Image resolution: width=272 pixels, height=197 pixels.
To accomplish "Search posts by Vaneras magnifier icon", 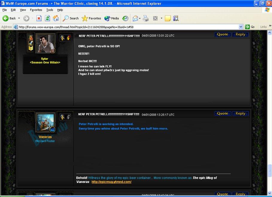I will (x=63, y=117).
